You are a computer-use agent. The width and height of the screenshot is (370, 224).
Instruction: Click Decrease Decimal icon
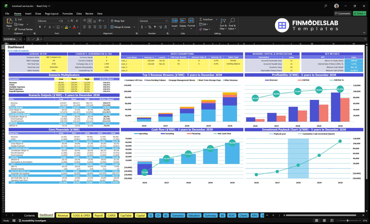coord(165,27)
